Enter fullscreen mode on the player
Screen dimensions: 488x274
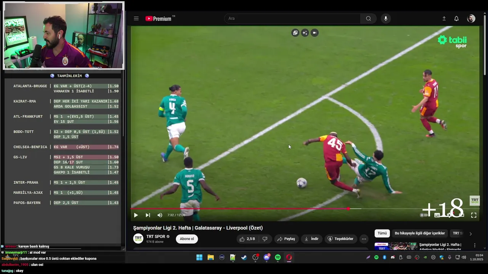click(474, 215)
